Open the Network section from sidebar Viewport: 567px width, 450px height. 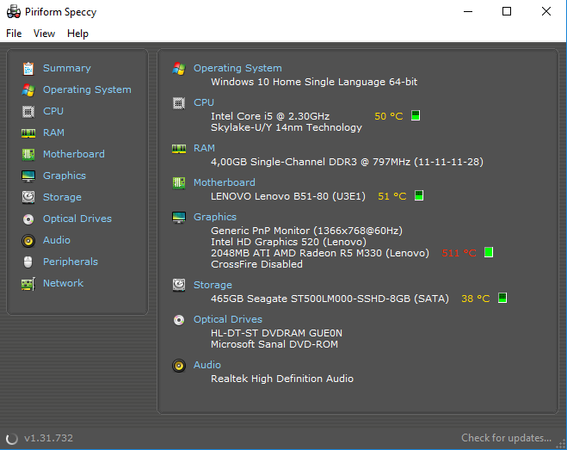tap(64, 283)
